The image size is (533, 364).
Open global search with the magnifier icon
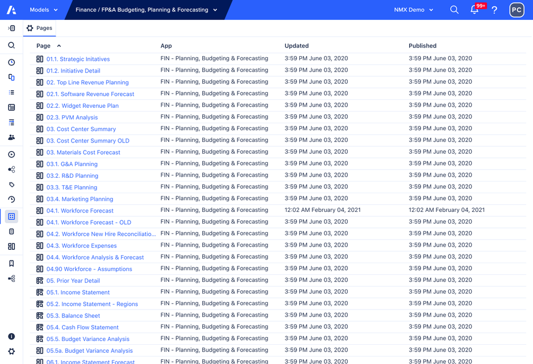pos(454,10)
